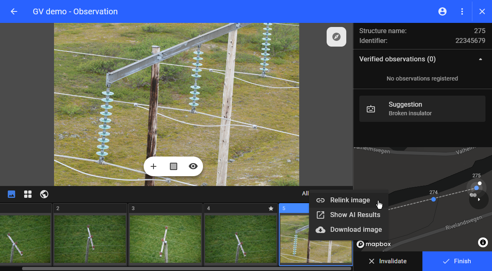Collapse the Verified observations section
This screenshot has width=492, height=271.
[x=481, y=59]
